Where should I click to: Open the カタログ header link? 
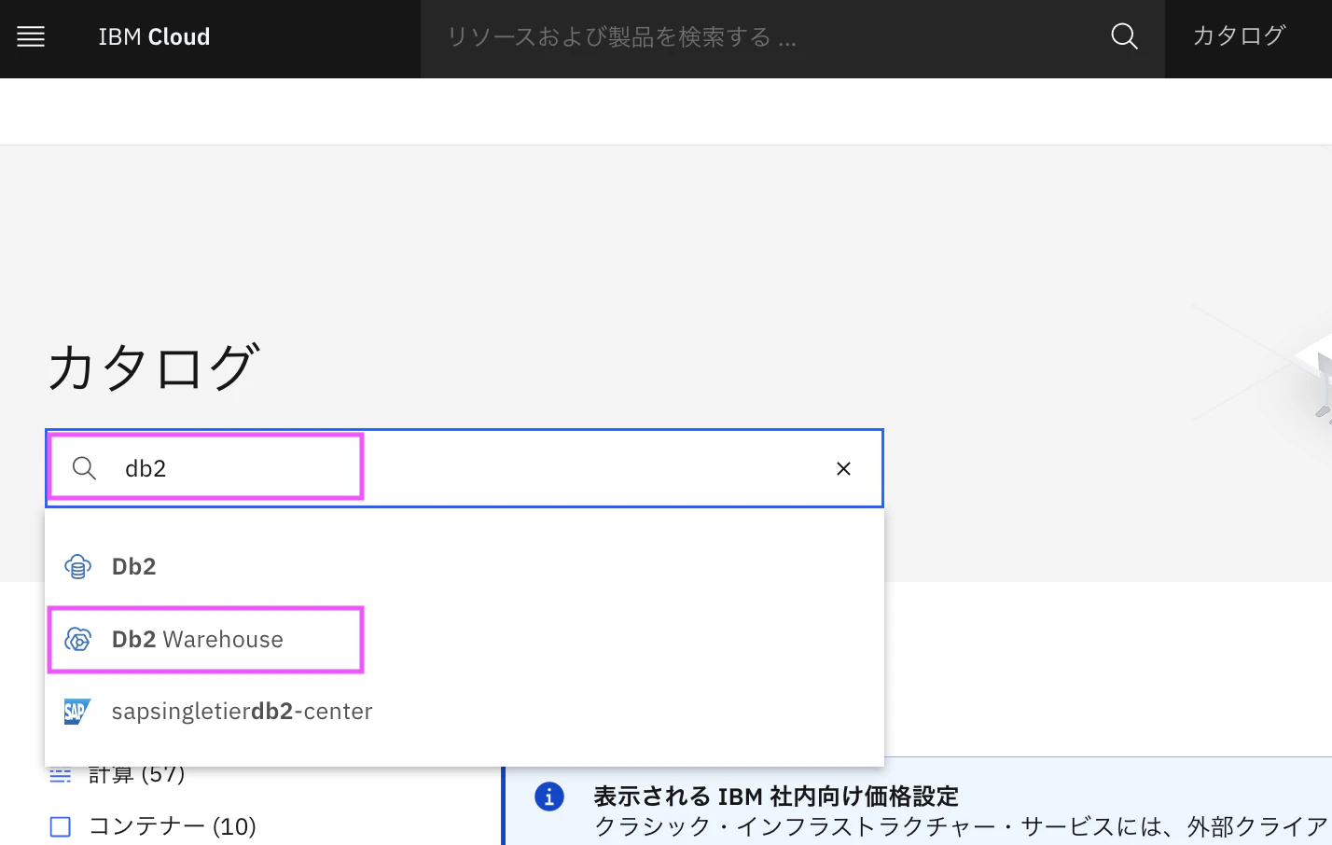pyautogui.click(x=1239, y=36)
